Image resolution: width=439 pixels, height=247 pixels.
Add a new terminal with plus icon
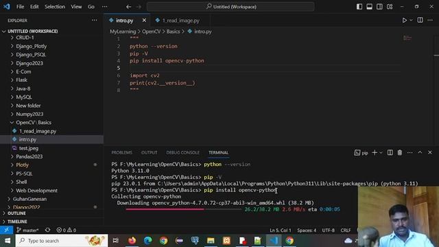click(375, 152)
